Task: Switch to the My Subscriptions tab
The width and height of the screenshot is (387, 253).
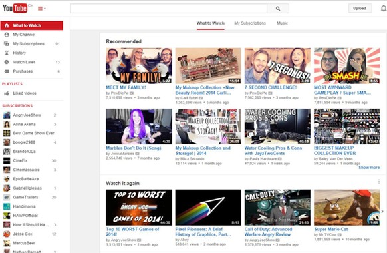Action: click(x=250, y=23)
